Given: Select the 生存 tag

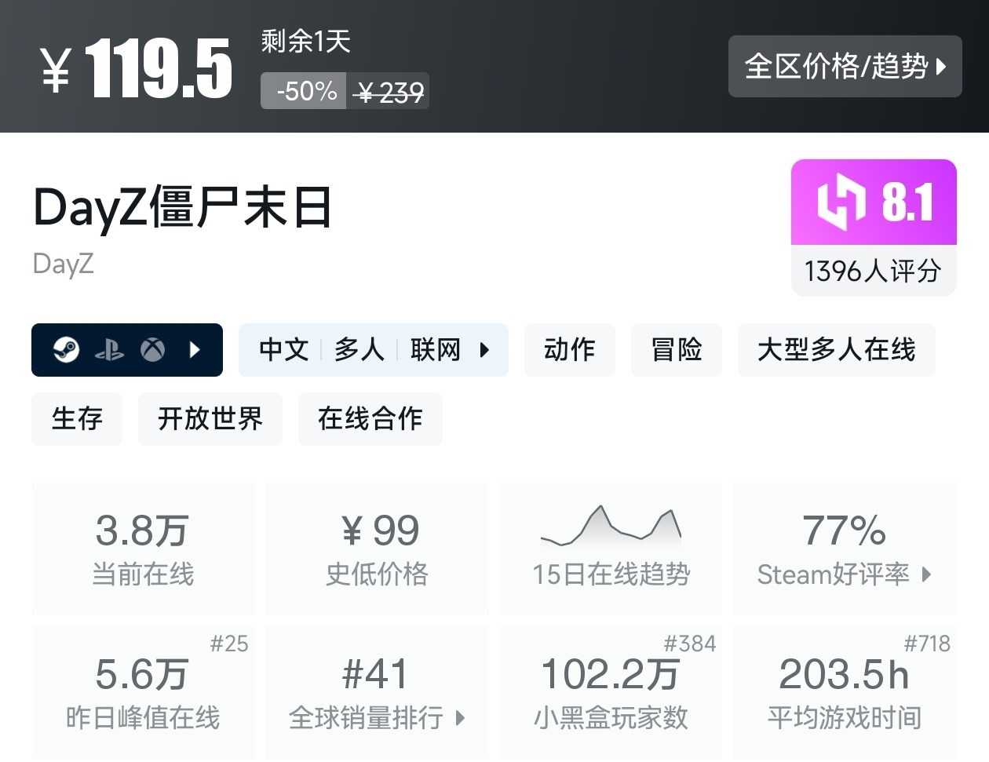Looking at the screenshot, I should [x=77, y=418].
